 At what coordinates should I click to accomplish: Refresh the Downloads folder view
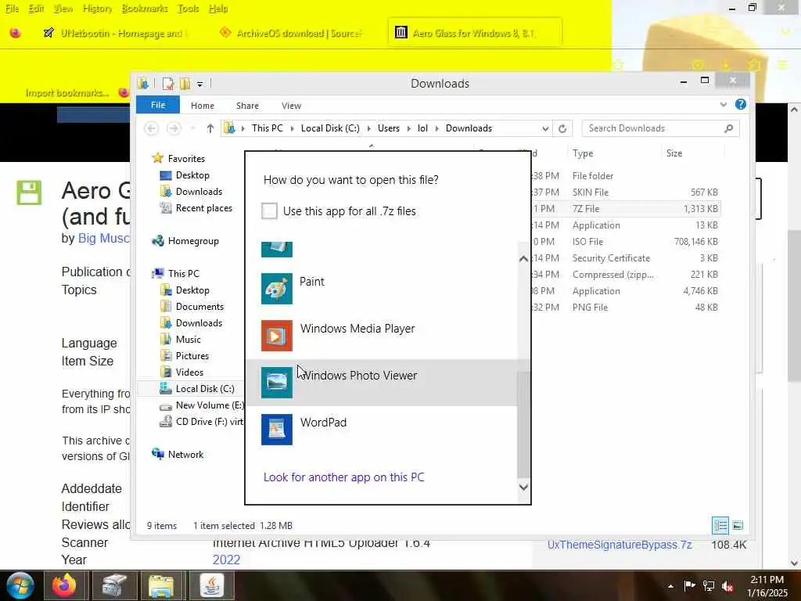pyautogui.click(x=562, y=128)
